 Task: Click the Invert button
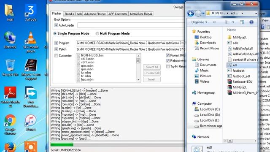tap(152, 79)
